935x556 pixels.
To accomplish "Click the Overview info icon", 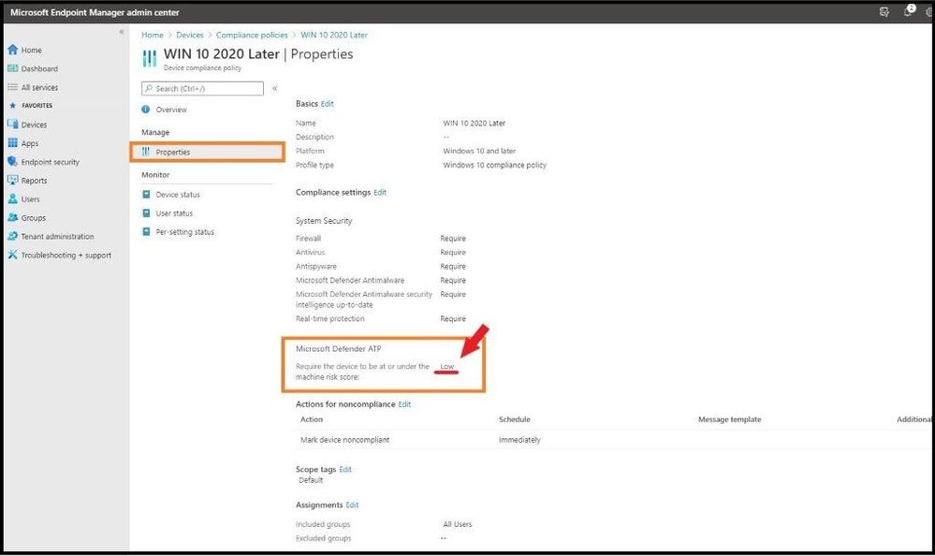I will click(x=145, y=110).
